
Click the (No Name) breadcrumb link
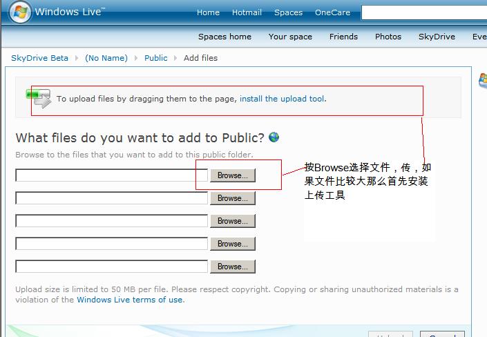106,58
